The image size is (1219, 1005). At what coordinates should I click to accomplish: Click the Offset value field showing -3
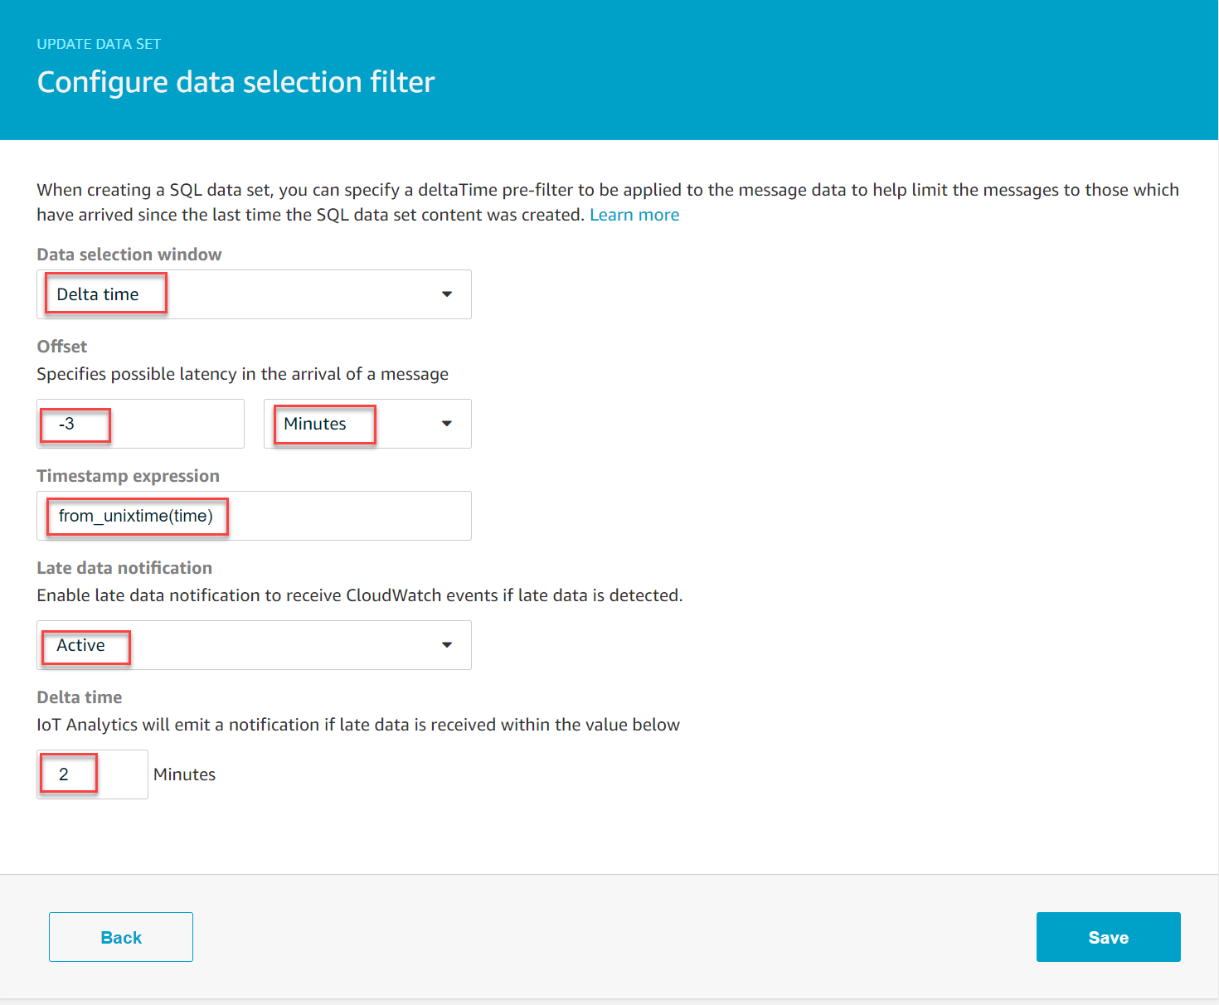(x=140, y=424)
